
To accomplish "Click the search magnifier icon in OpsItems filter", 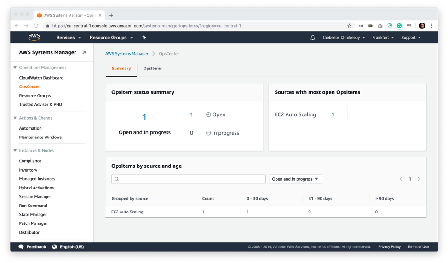I will click(116, 179).
